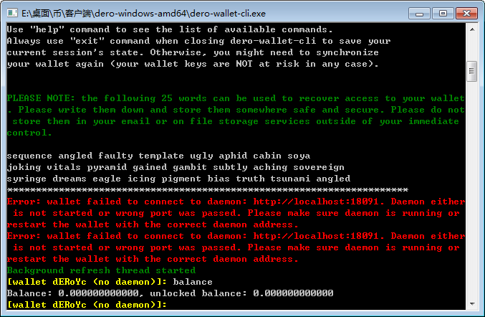Close the dero-wallet-cli console window
The height and width of the screenshot is (317, 485).
click(x=466, y=14)
